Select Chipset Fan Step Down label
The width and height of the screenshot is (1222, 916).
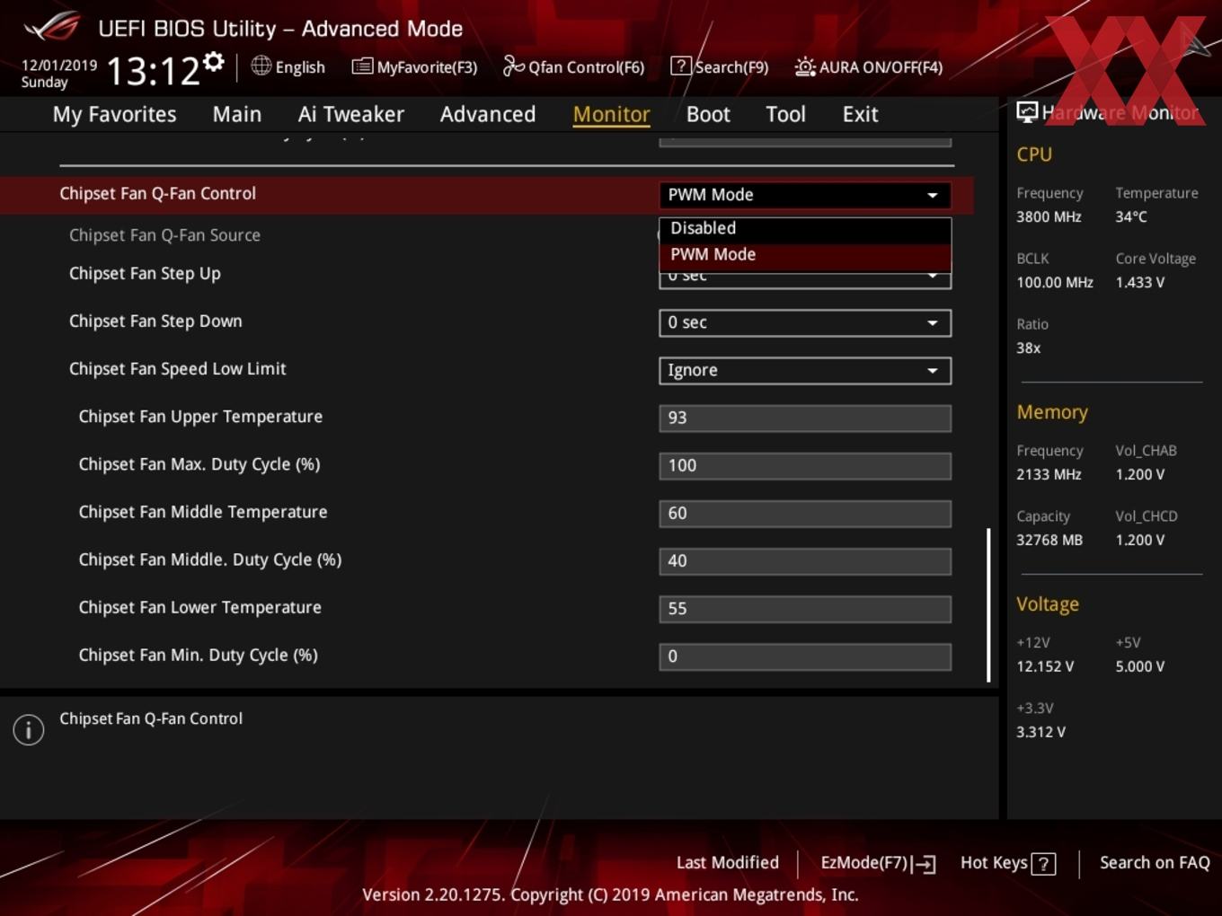[155, 321]
